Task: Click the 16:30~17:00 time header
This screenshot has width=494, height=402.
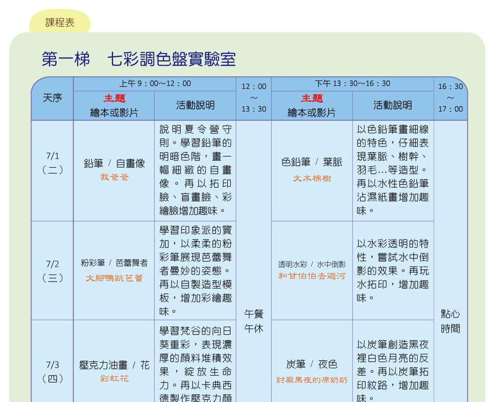Action: tap(450, 98)
